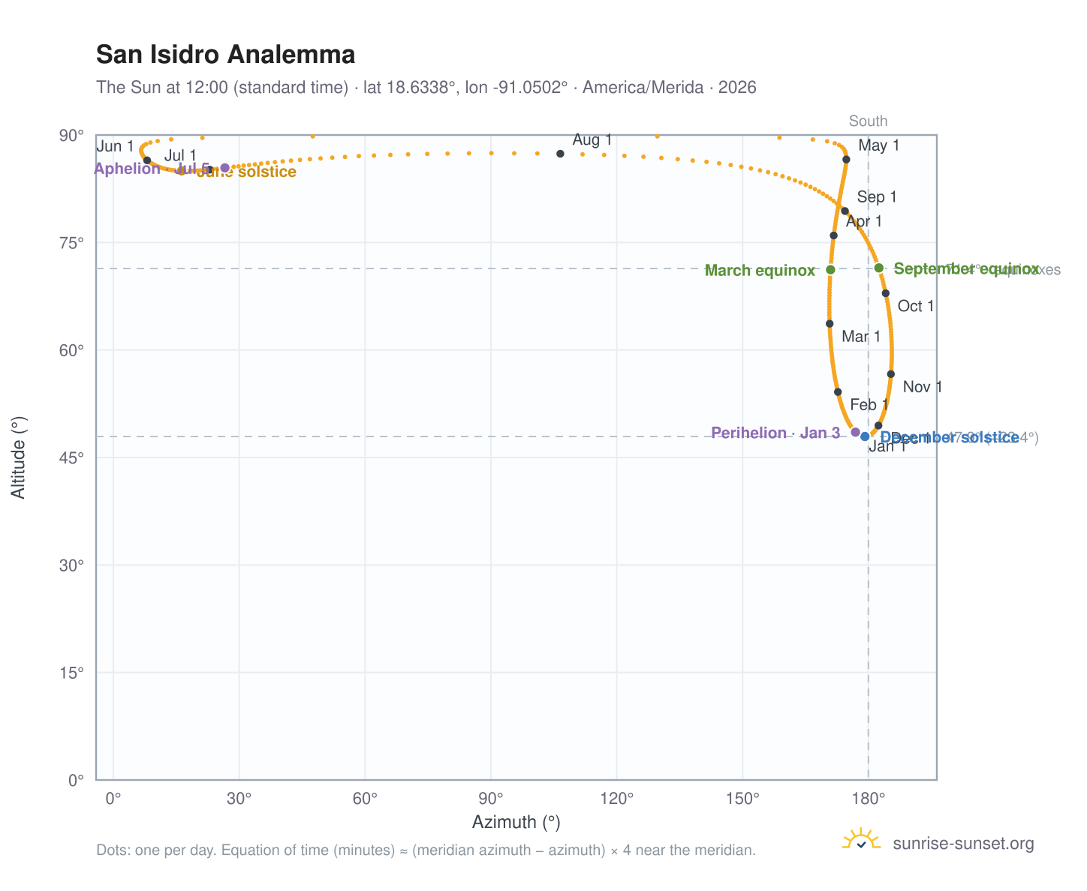Image resolution: width=1087 pixels, height=891 pixels.
Task: Click the sunrise-sunset.org sun logo icon
Action: coord(862,841)
